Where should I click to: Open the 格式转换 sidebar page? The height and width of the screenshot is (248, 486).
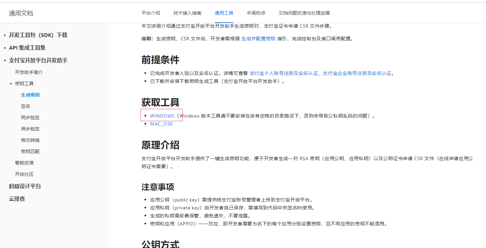coord(30,140)
